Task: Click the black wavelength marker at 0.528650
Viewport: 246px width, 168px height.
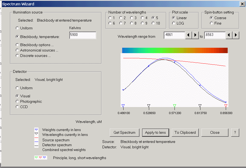Action: click(x=149, y=106)
